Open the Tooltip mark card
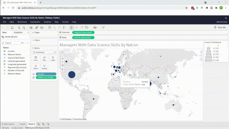 tap(44, 67)
